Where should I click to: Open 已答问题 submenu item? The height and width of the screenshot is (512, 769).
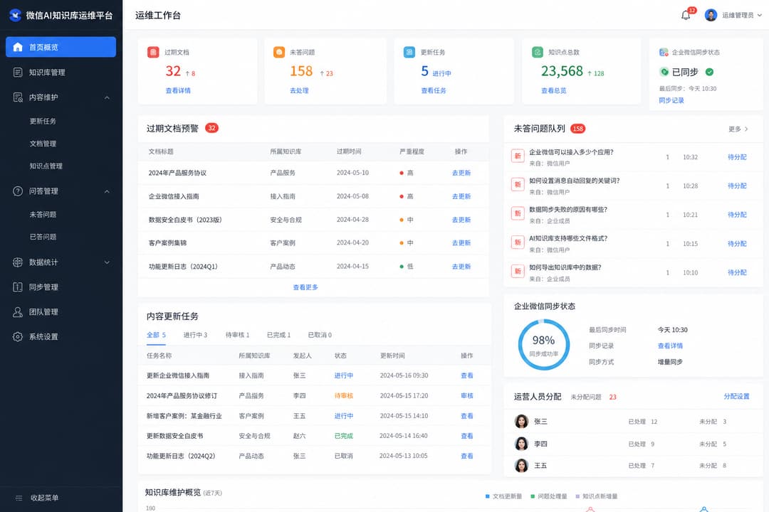tap(43, 237)
